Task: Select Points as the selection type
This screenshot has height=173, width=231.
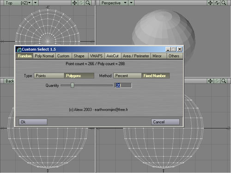Action: (x=49, y=76)
